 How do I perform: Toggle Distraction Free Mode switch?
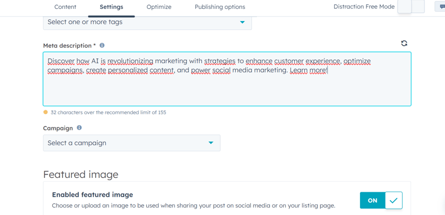click(411, 7)
